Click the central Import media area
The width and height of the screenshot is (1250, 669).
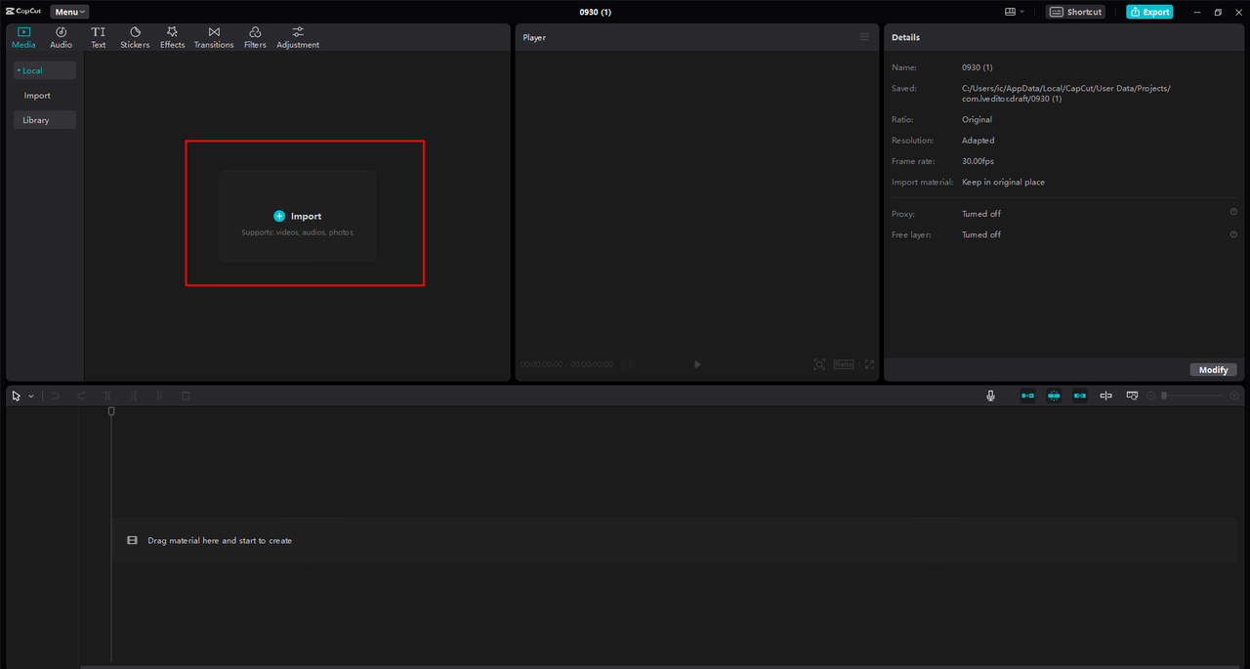point(298,216)
